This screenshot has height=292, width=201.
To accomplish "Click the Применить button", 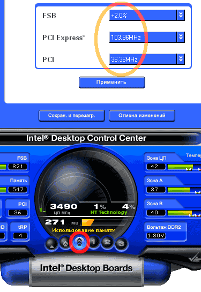I will click(x=112, y=83).
